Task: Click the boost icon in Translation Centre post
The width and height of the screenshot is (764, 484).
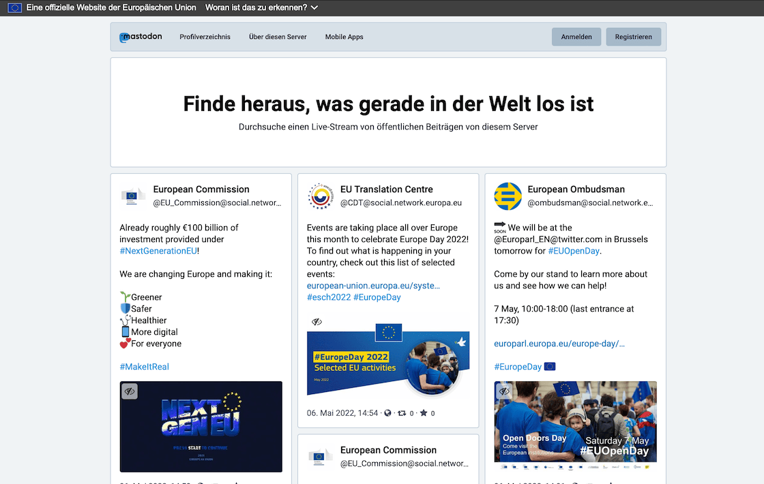Action: [402, 413]
